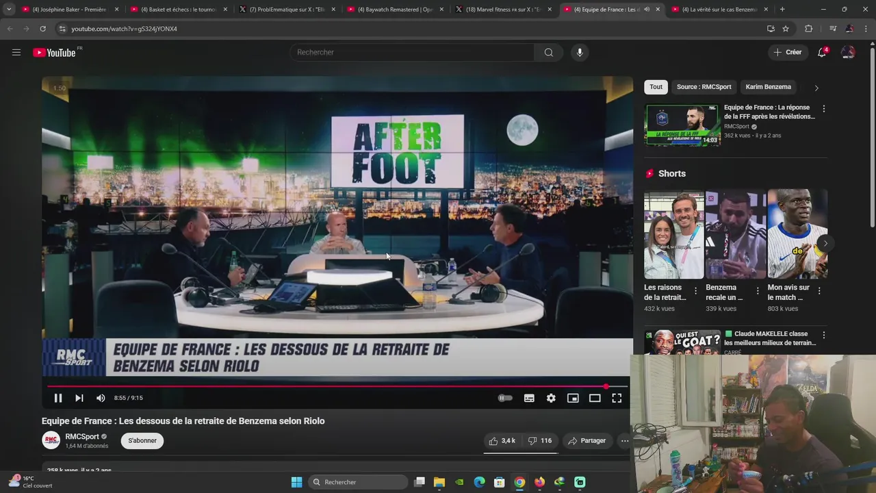The height and width of the screenshot is (493, 876).
Task: Toggle autoplay switch in the player
Action: [505, 398]
